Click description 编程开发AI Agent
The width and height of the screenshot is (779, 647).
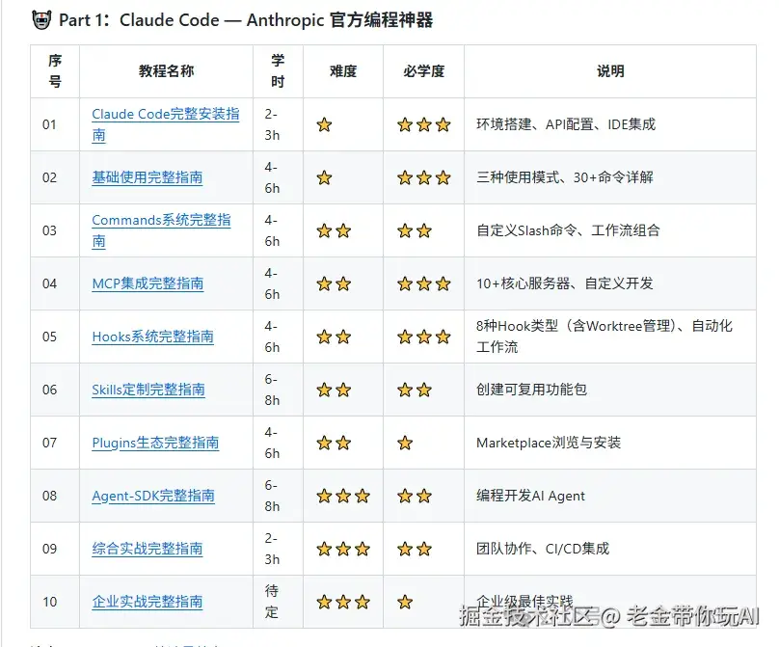(x=530, y=496)
